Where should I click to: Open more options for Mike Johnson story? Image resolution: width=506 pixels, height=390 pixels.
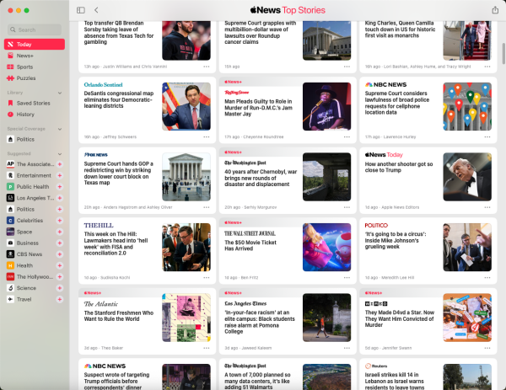click(x=487, y=277)
